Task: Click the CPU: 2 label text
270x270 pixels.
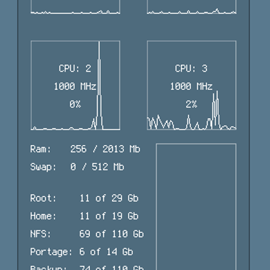Action: [x=75, y=68]
